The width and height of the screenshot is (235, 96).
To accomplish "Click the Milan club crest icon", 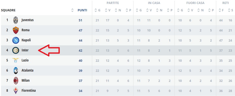I will point(16,81).
